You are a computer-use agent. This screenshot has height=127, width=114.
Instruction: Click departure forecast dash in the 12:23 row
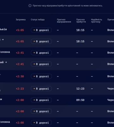point(58,89)
